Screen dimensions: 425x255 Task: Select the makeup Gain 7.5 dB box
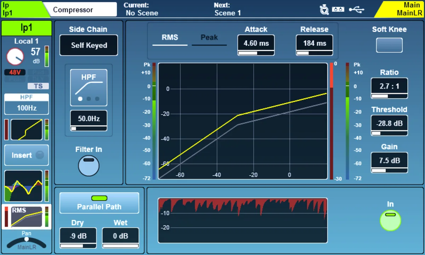click(x=389, y=163)
